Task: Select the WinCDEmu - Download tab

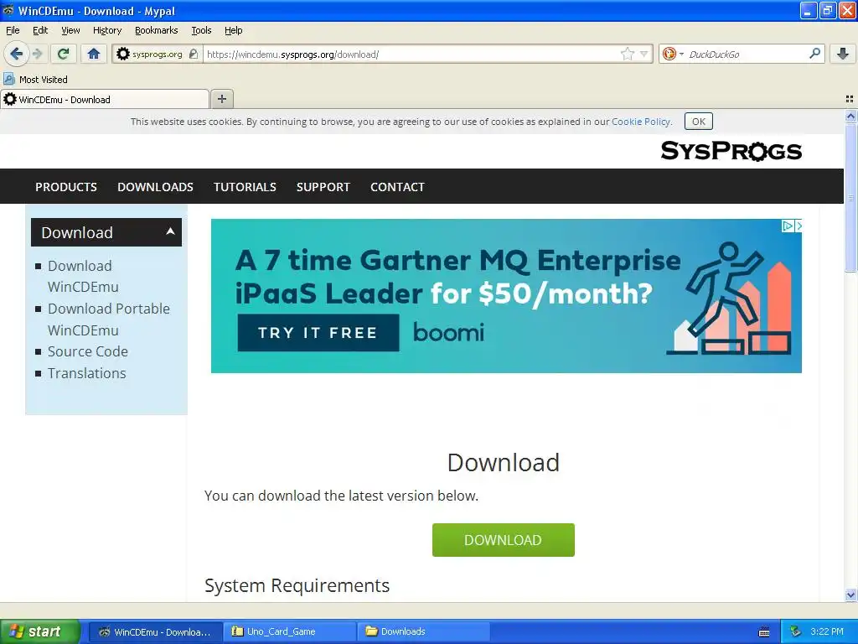Action: pos(105,99)
